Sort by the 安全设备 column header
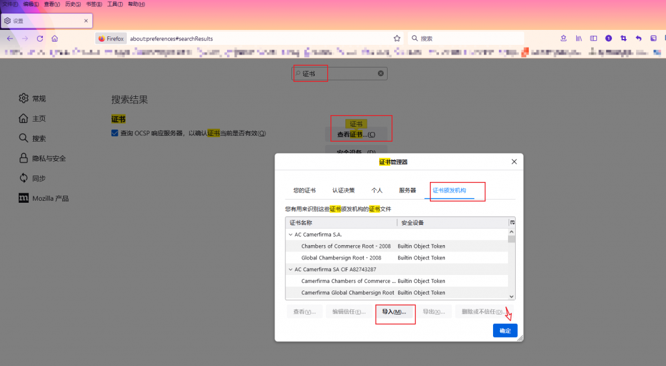The image size is (666, 366). [453, 222]
